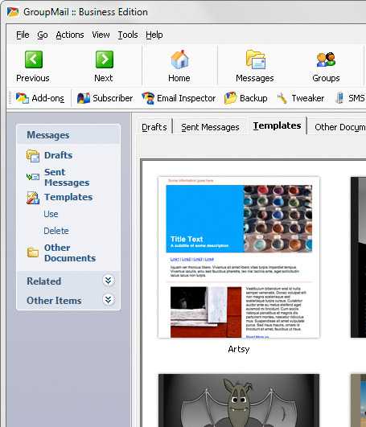The height and width of the screenshot is (427, 366).
Task: Open the Help menu
Action: click(x=154, y=35)
